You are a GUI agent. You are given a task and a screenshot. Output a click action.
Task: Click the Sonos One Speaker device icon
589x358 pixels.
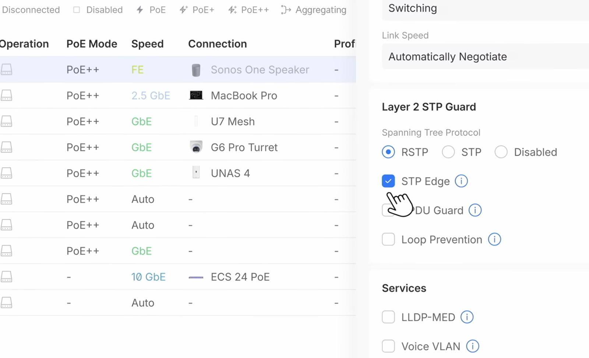click(196, 69)
